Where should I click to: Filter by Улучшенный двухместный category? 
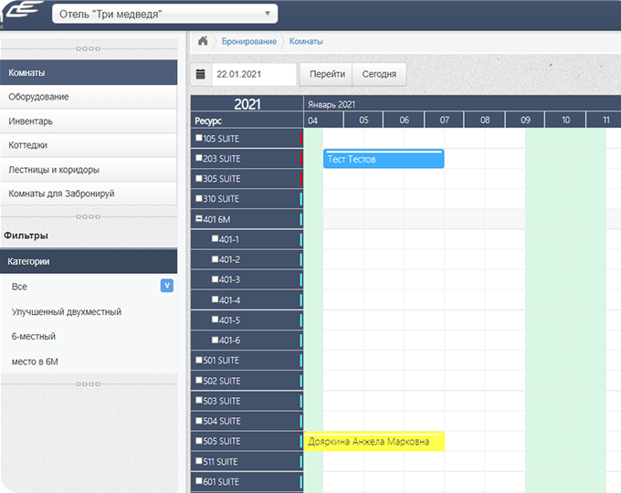pyautogui.click(x=89, y=311)
